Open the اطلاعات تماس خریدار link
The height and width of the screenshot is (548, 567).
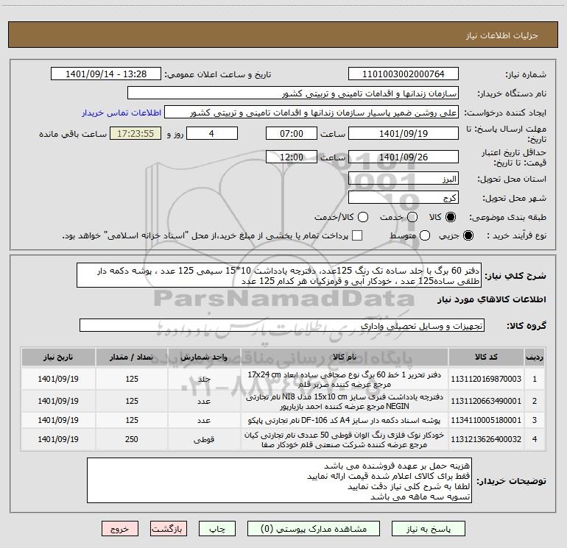(x=121, y=113)
